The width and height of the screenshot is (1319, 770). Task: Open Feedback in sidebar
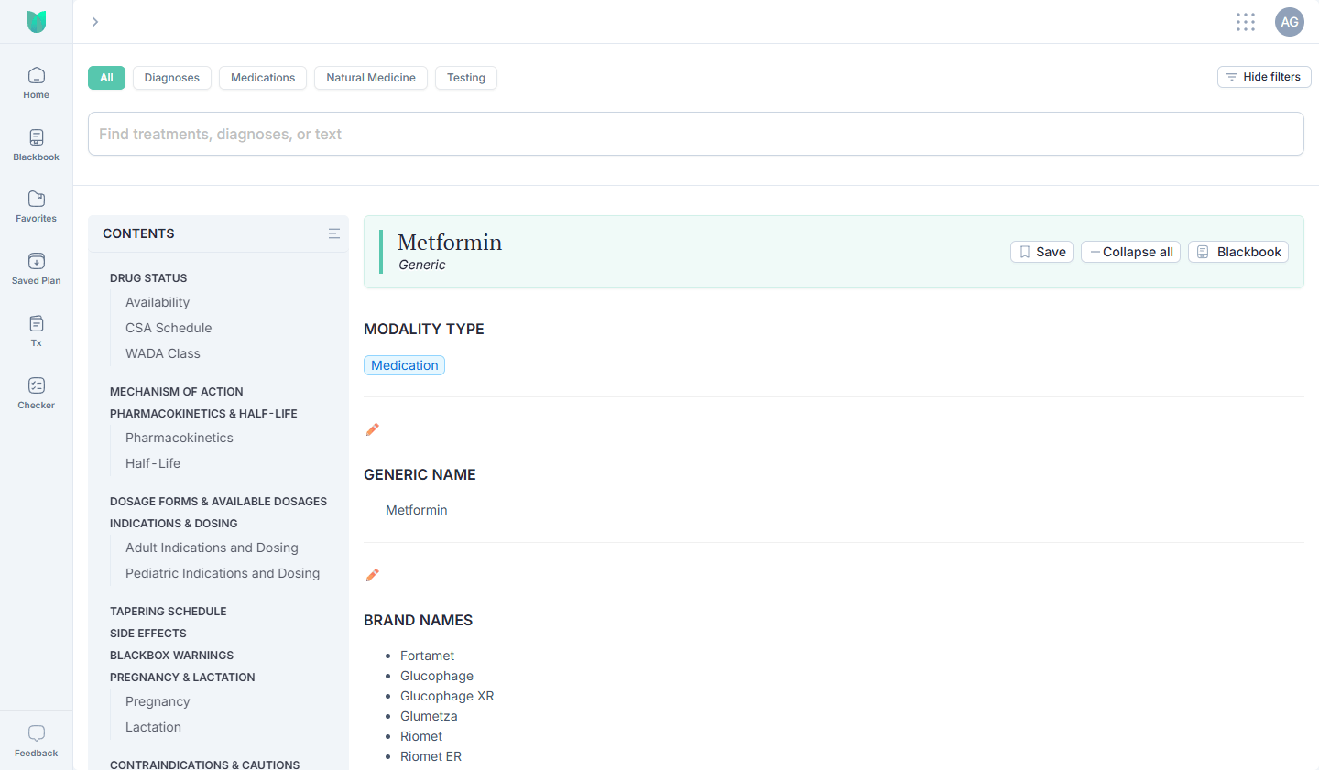coord(37,742)
